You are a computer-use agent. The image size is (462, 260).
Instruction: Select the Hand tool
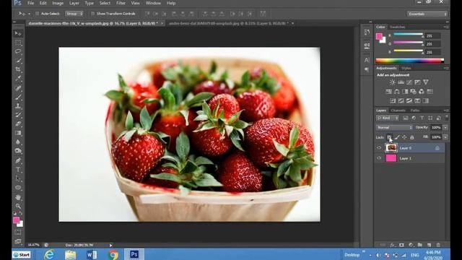pos(18,197)
